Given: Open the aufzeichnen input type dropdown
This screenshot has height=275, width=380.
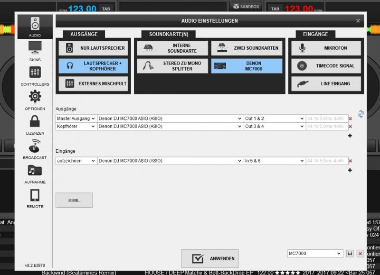Looking at the screenshot, I should (76, 161).
